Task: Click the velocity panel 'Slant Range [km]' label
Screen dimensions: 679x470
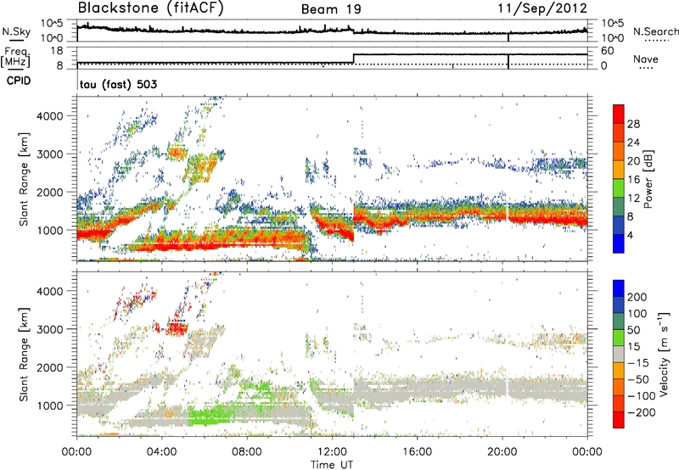Action: tap(24, 355)
